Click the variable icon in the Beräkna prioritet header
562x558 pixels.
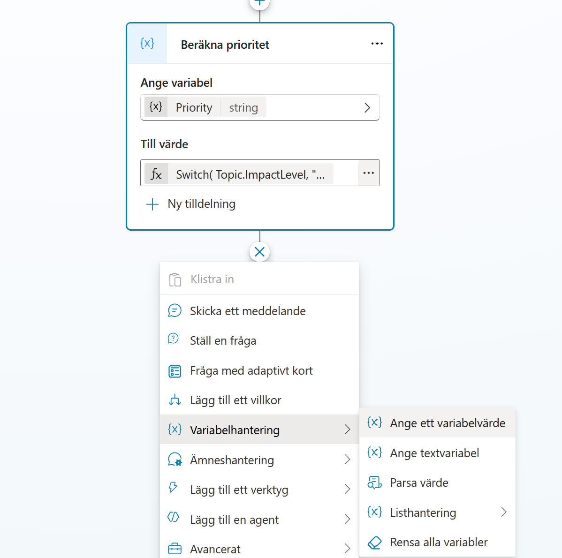coord(147,44)
